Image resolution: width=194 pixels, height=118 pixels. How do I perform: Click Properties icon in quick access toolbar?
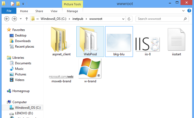pos(12,4)
